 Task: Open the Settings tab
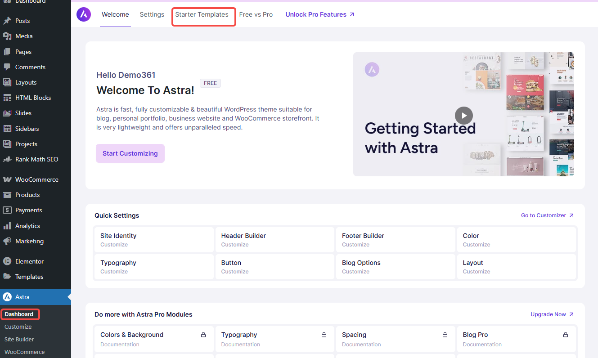tap(152, 14)
